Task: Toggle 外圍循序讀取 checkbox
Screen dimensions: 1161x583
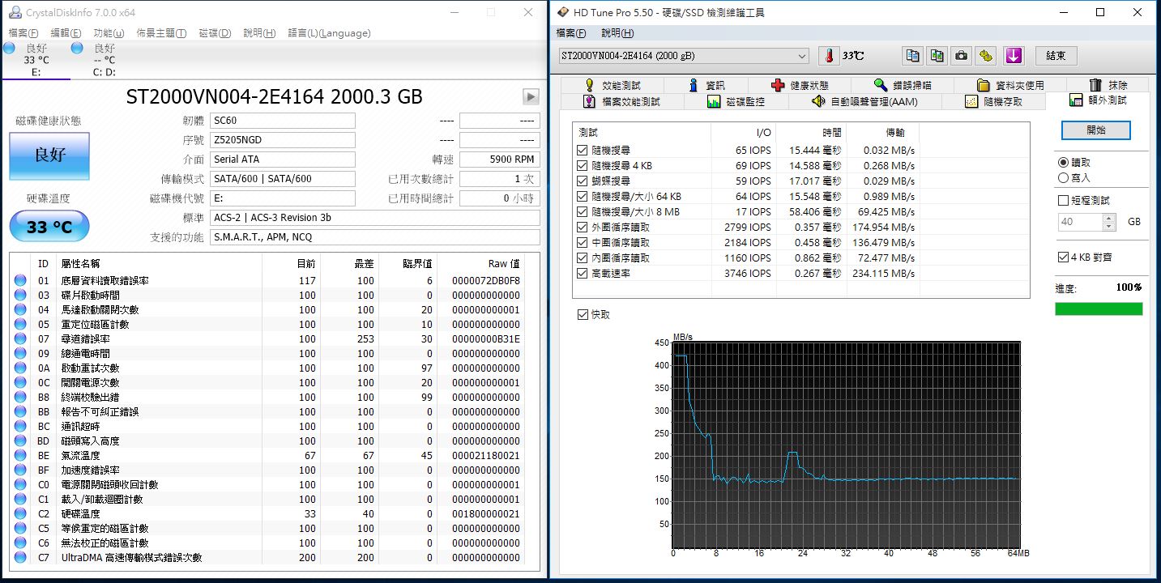Action: (582, 228)
